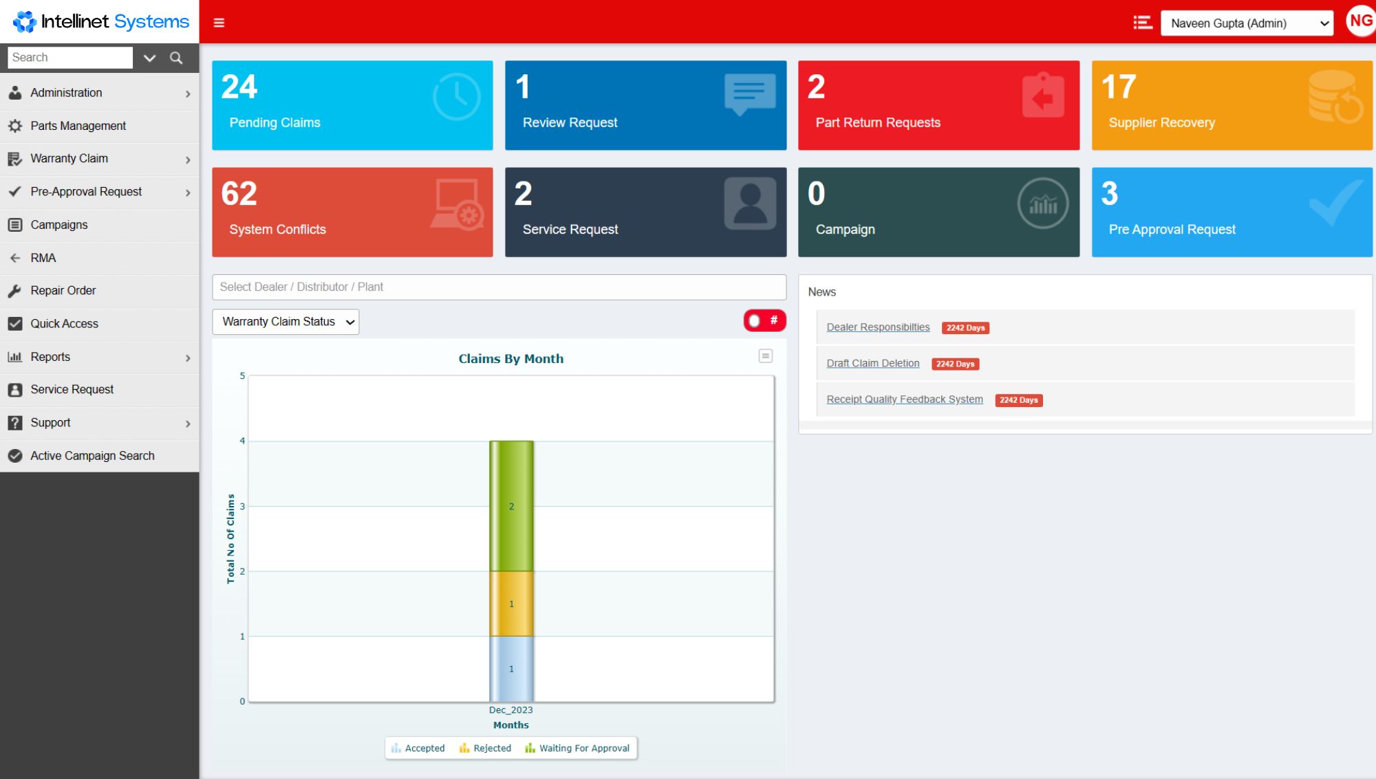Toggle the Rejected series in chart legend
The height and width of the screenshot is (779, 1376).
click(484, 748)
